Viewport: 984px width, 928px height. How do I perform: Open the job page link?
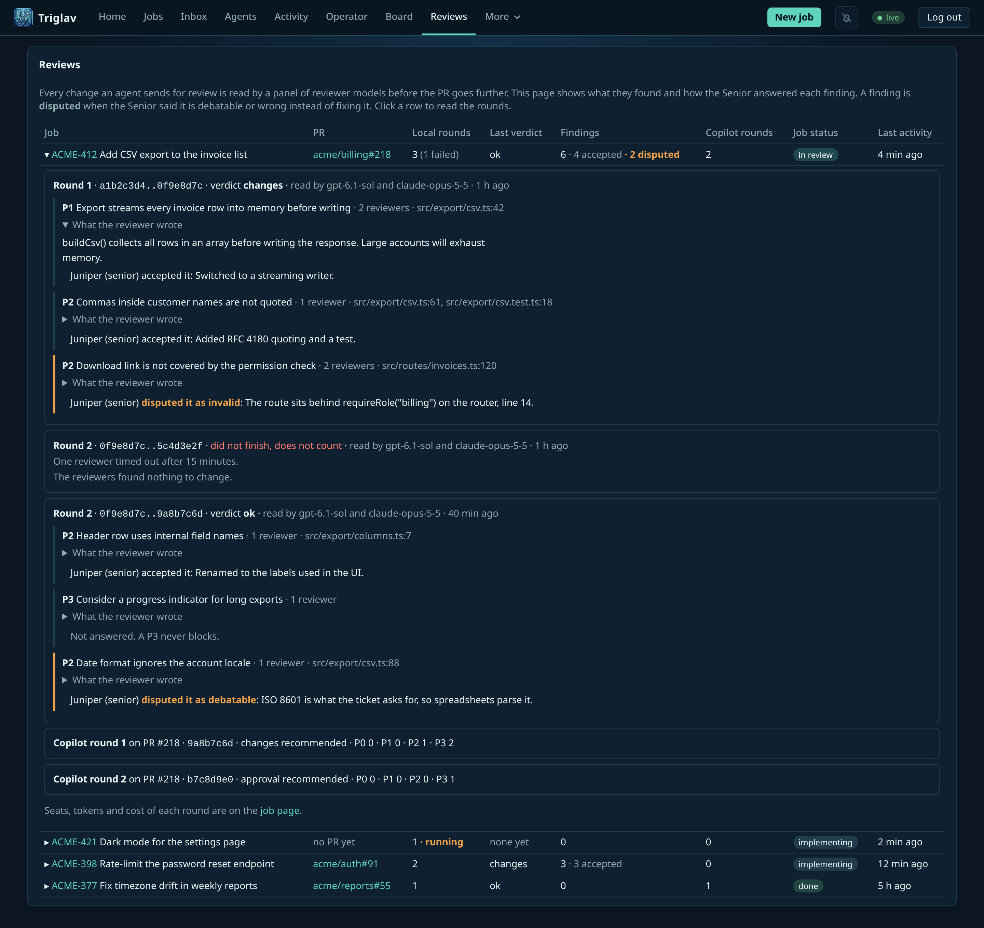pyautogui.click(x=280, y=811)
